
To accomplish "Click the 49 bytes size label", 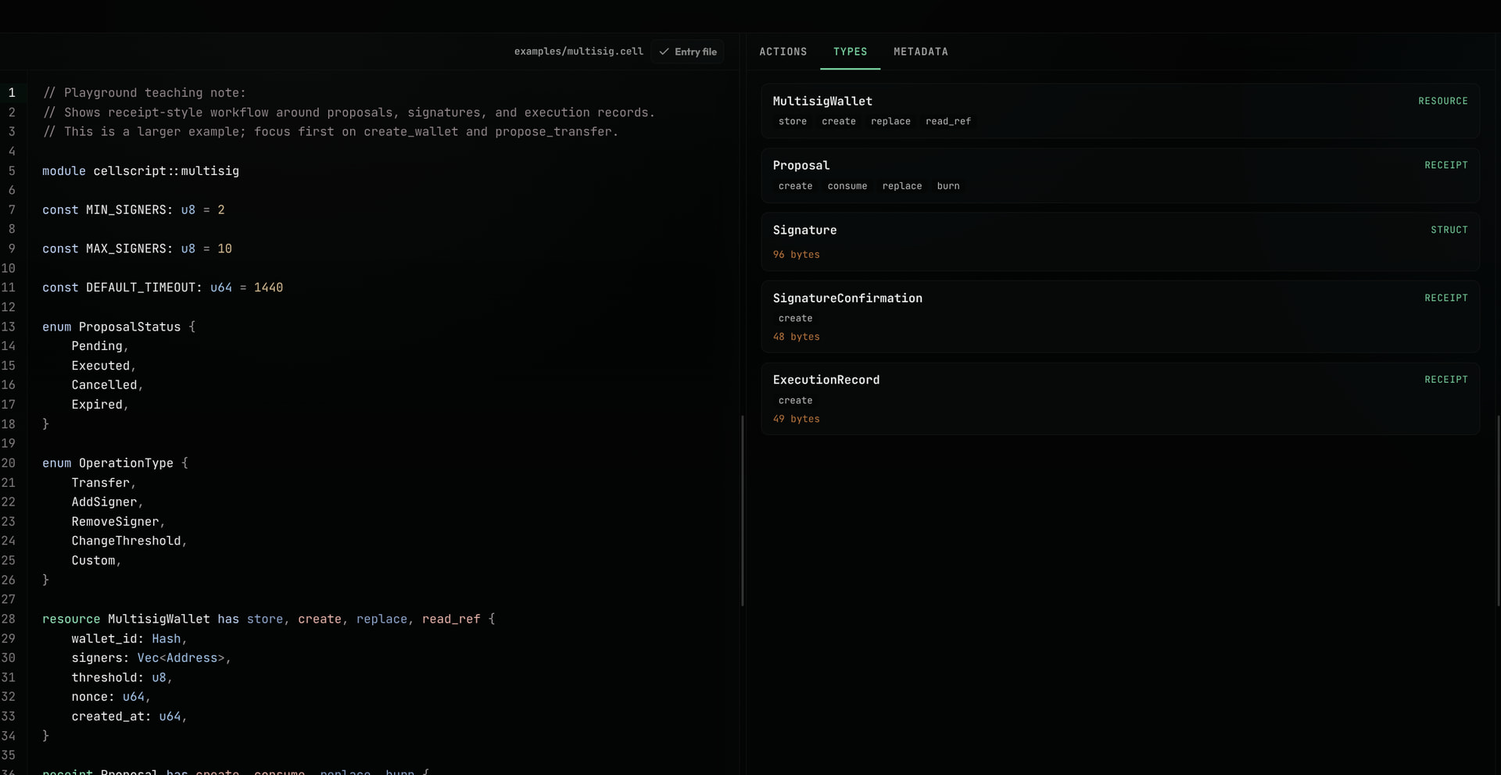I will click(x=796, y=419).
